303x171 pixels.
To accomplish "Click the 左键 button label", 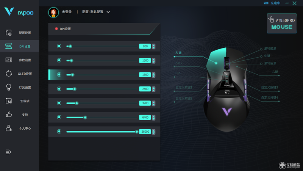I will pos(178,53).
